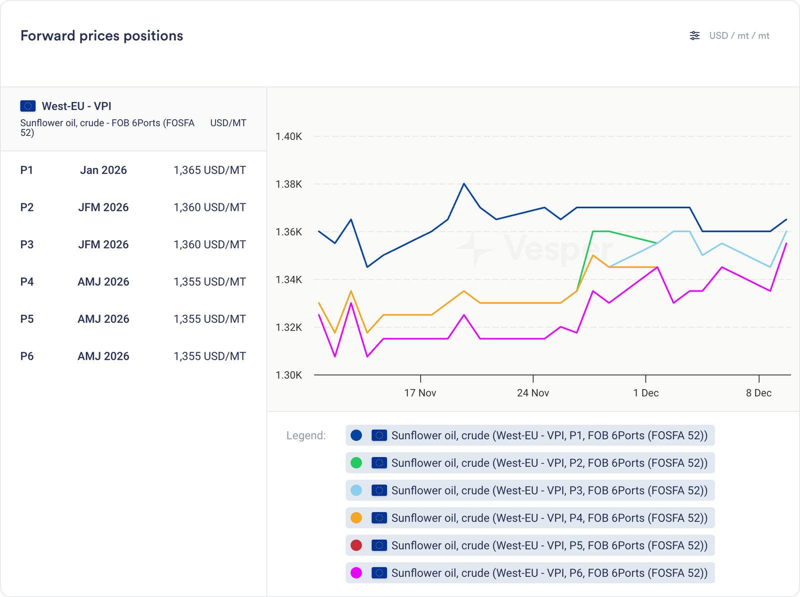800x597 pixels.
Task: Click the EU flag beside West-EU - VPI
Action: tap(28, 106)
